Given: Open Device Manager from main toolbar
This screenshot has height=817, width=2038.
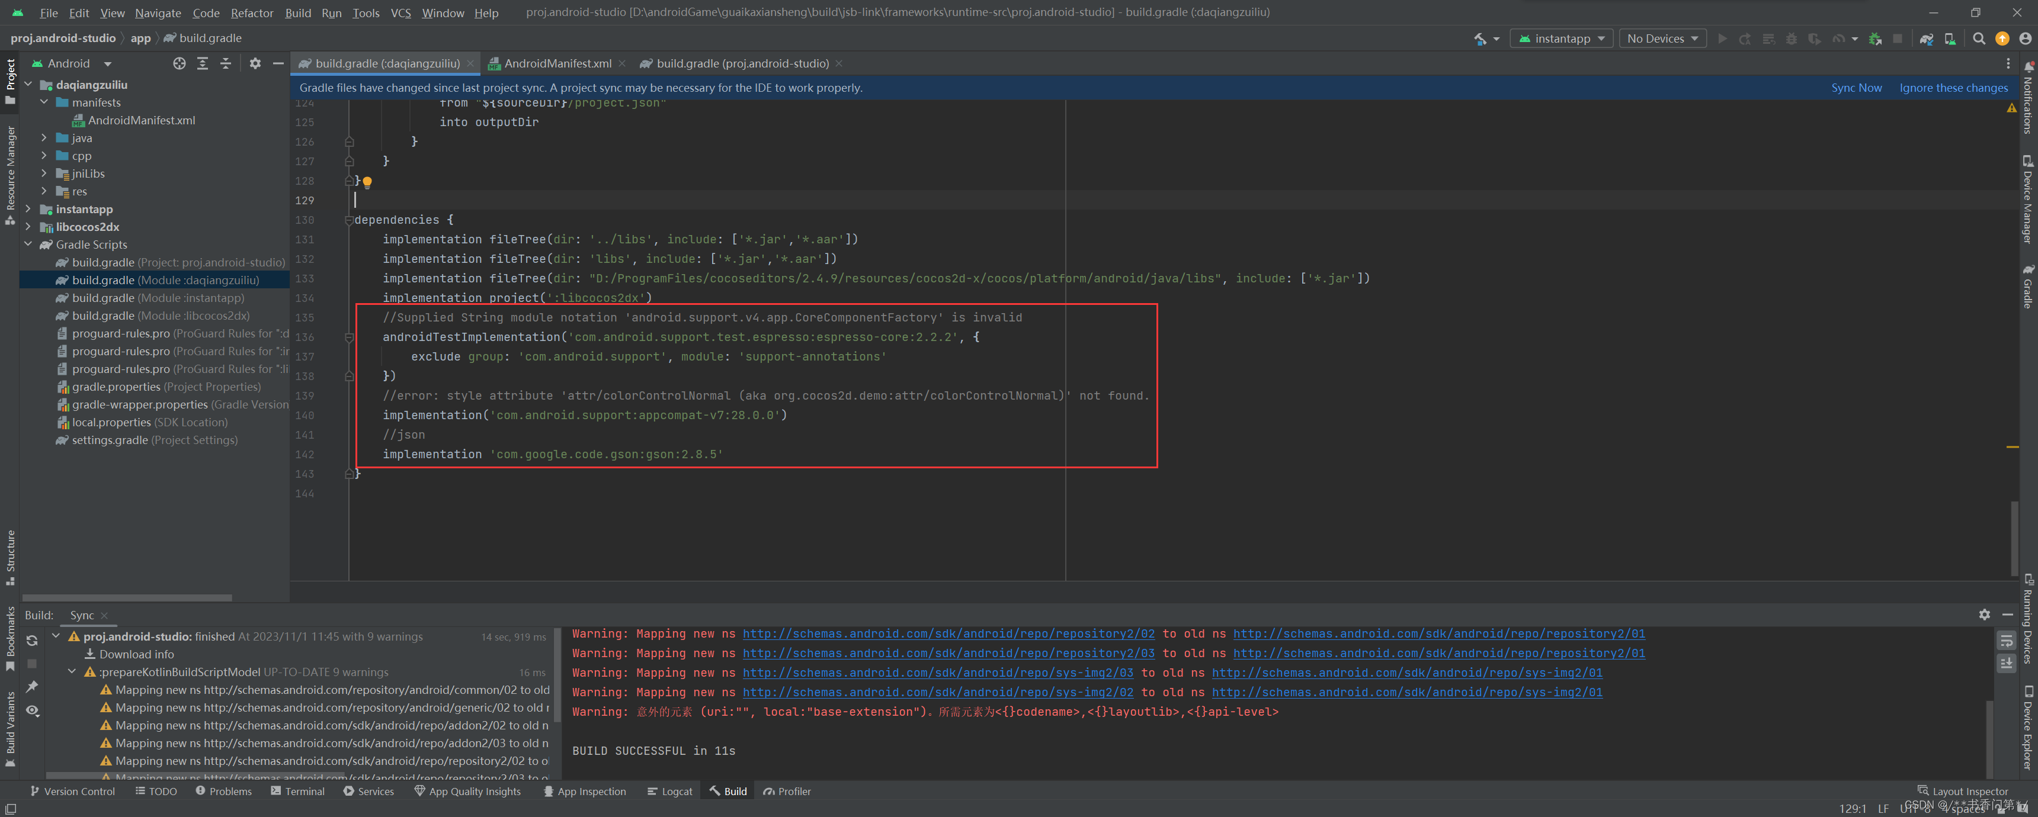Looking at the screenshot, I should (x=1949, y=38).
